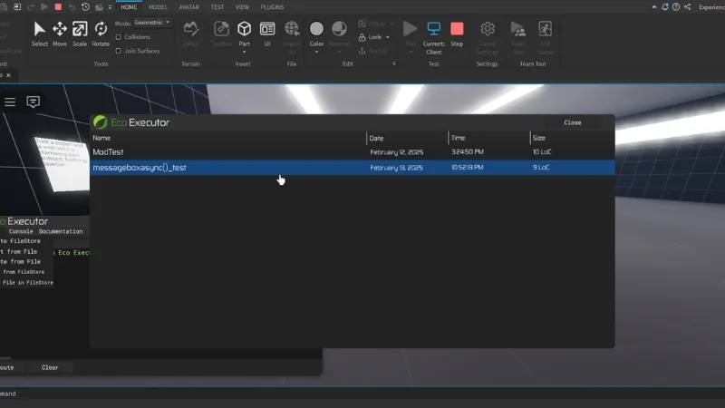Click the Clear button
This screenshot has width=725, height=408.
pyautogui.click(x=50, y=367)
